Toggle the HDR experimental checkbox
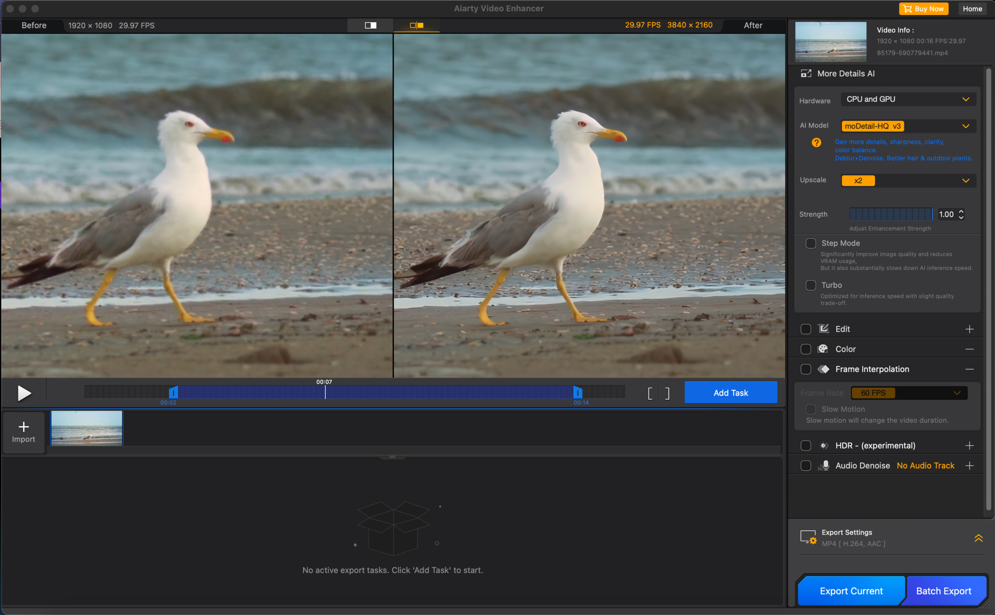Viewport: 995px width, 615px height. 805,446
